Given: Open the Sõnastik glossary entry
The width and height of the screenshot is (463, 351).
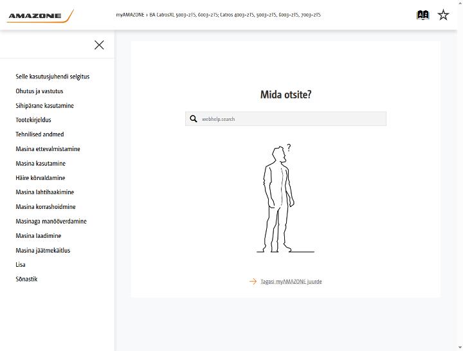Looking at the screenshot, I should [x=26, y=279].
